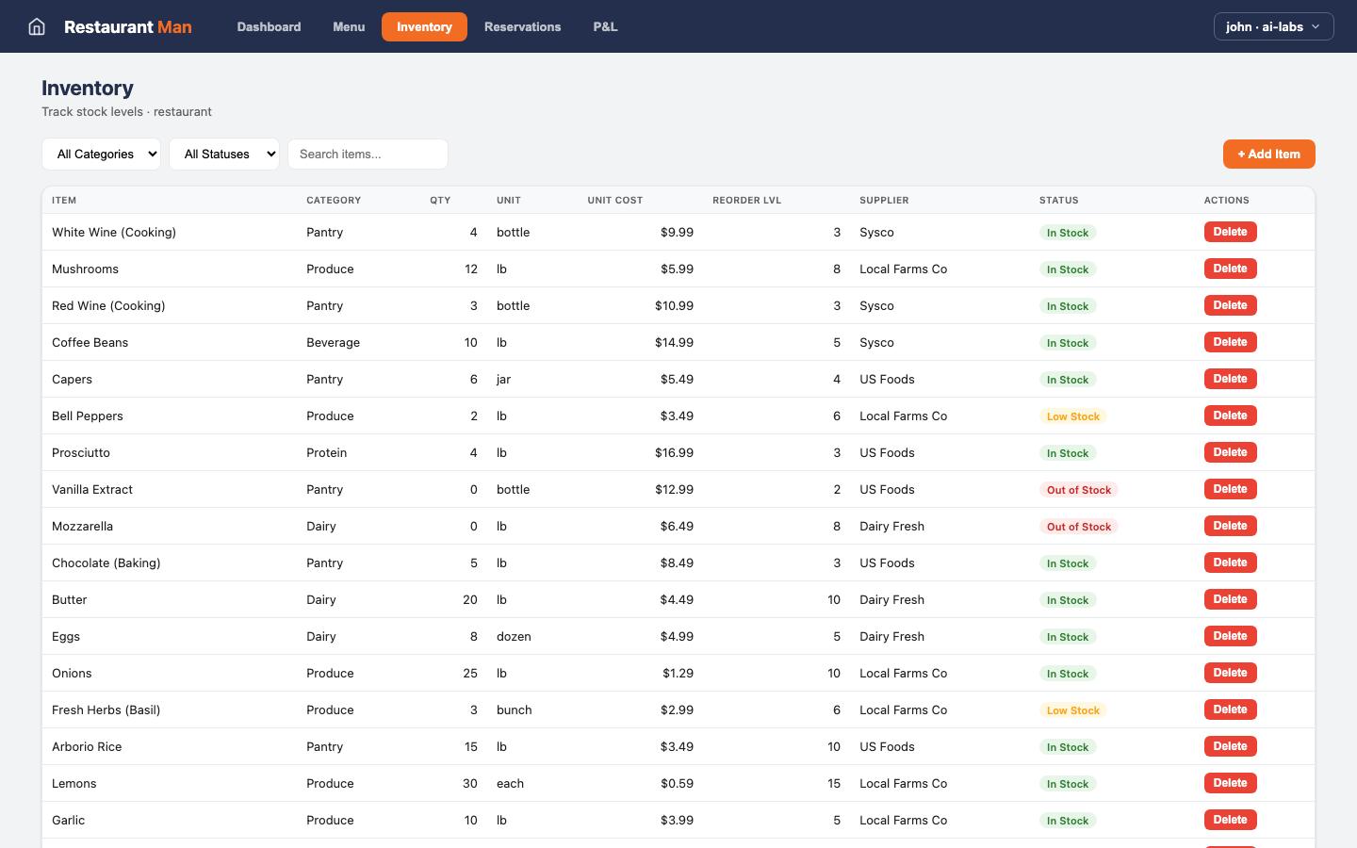Click the home icon in the navbar

36,26
